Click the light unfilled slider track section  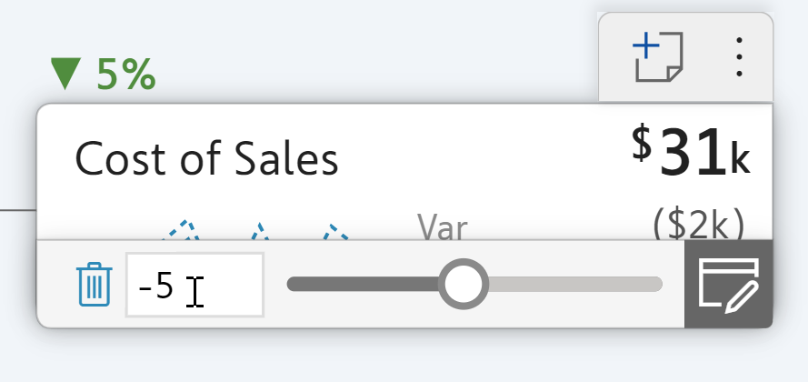coord(573,285)
